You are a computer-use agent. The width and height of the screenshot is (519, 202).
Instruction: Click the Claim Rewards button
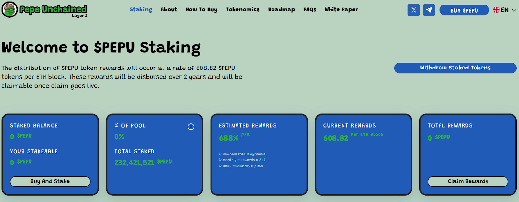click(468, 181)
